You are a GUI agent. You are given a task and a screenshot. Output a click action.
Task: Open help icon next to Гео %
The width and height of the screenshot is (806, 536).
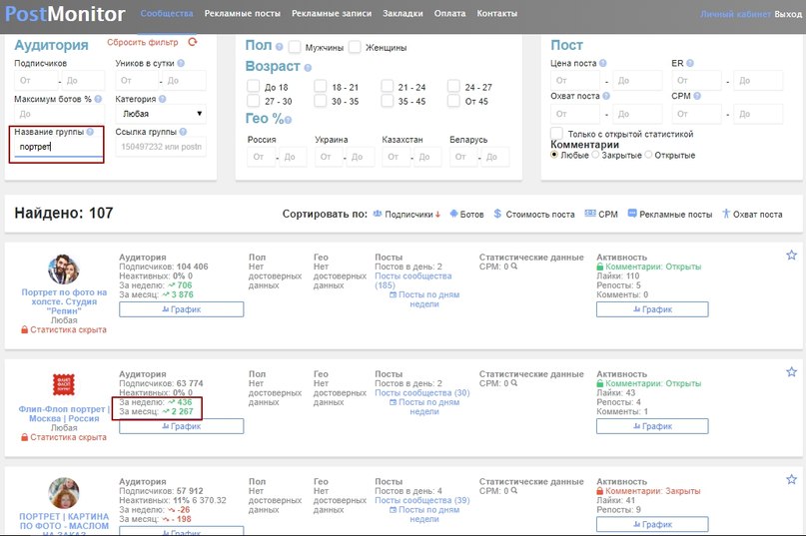click(289, 120)
